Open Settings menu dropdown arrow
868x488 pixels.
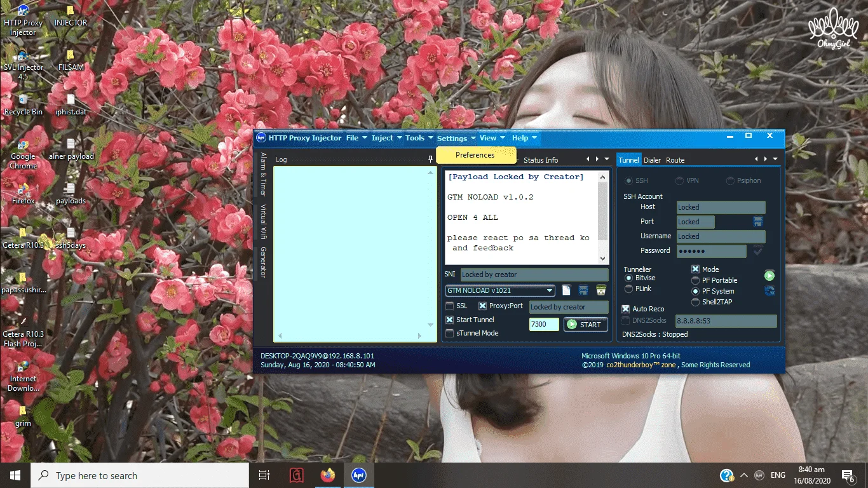click(x=472, y=138)
